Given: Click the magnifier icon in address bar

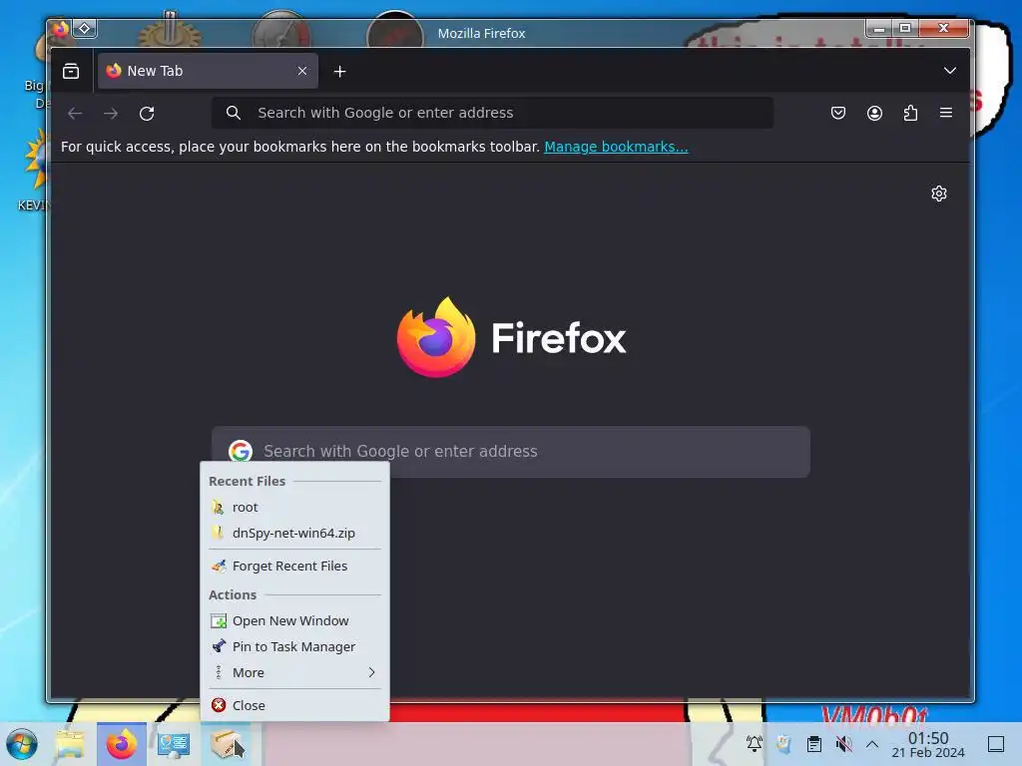Looking at the screenshot, I should coord(234,113).
